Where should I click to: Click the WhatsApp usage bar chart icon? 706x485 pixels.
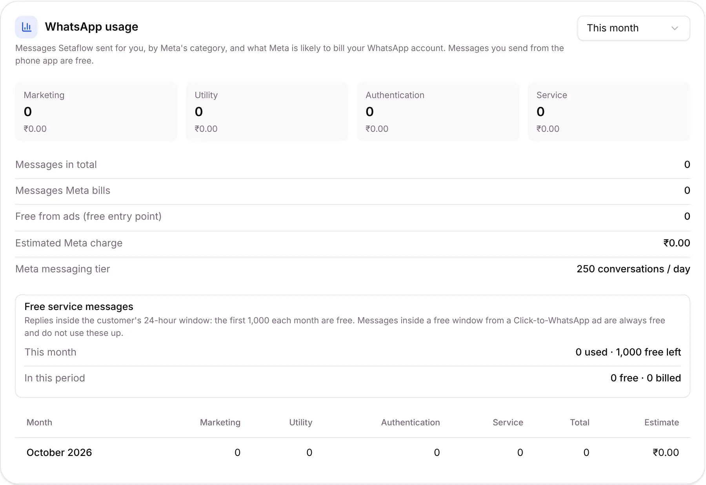coord(26,27)
